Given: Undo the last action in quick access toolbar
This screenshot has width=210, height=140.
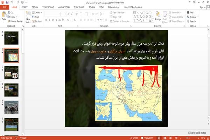Looking at the screenshot, I should pos(12,2).
